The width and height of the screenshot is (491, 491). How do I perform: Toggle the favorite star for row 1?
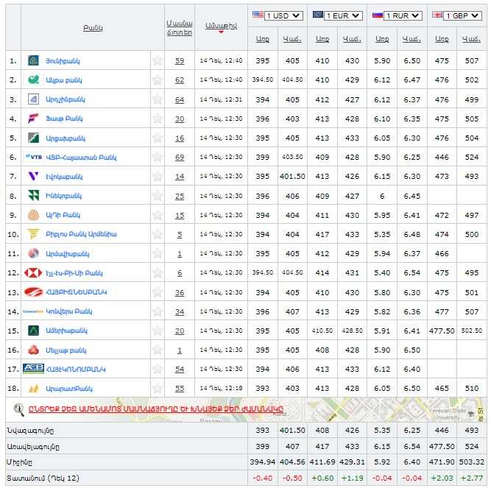click(157, 60)
